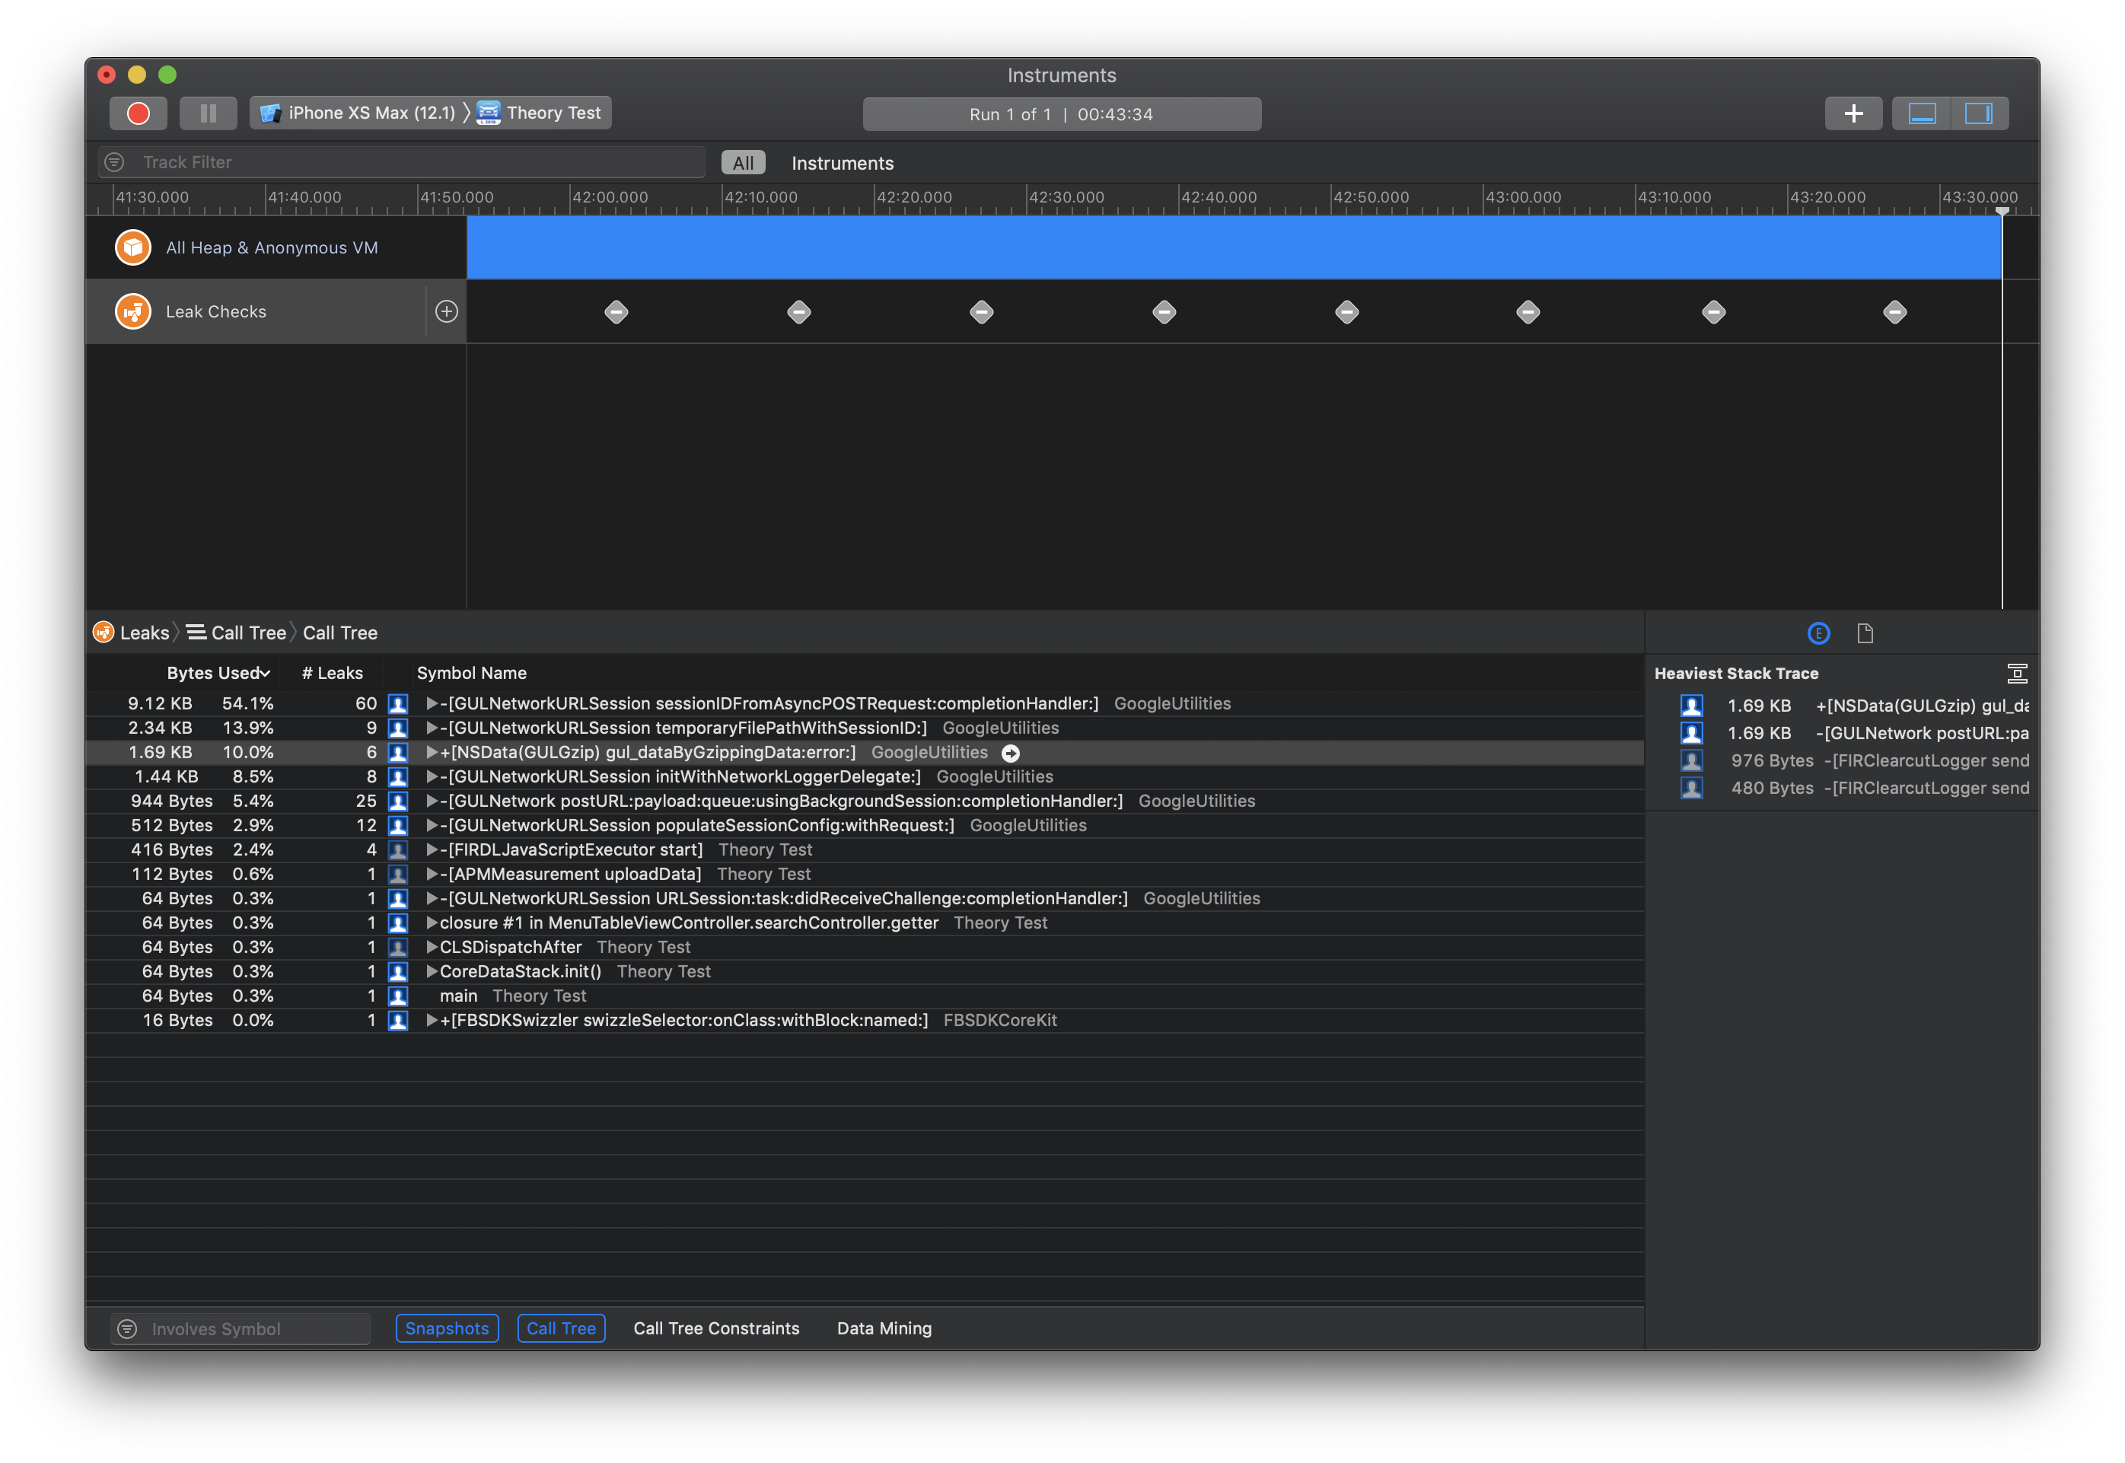Switch to the Data Mining tab
Image resolution: width=2125 pixels, height=1463 pixels.
884,1328
